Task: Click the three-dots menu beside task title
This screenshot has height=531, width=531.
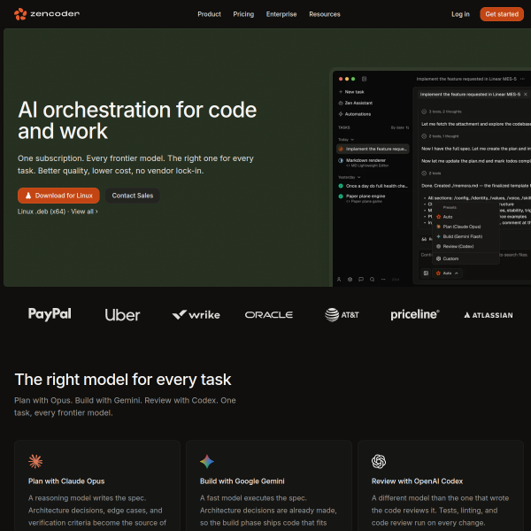Action: click(522, 79)
